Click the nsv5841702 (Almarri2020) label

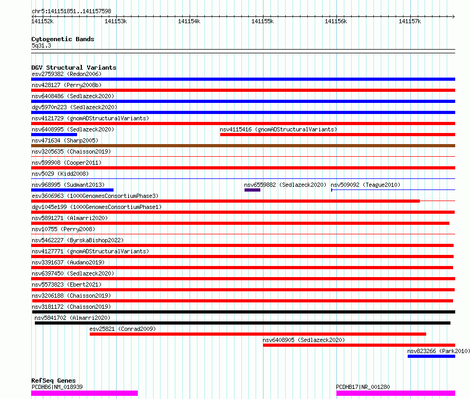[72, 318]
